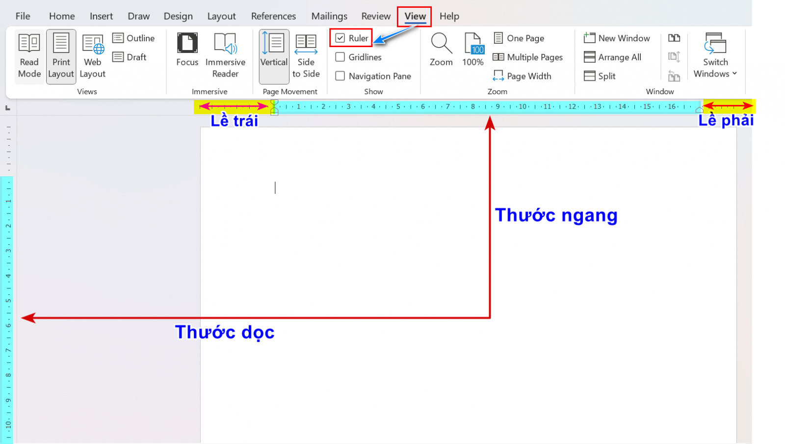Display document as One Page
785x444 pixels.
[519, 38]
